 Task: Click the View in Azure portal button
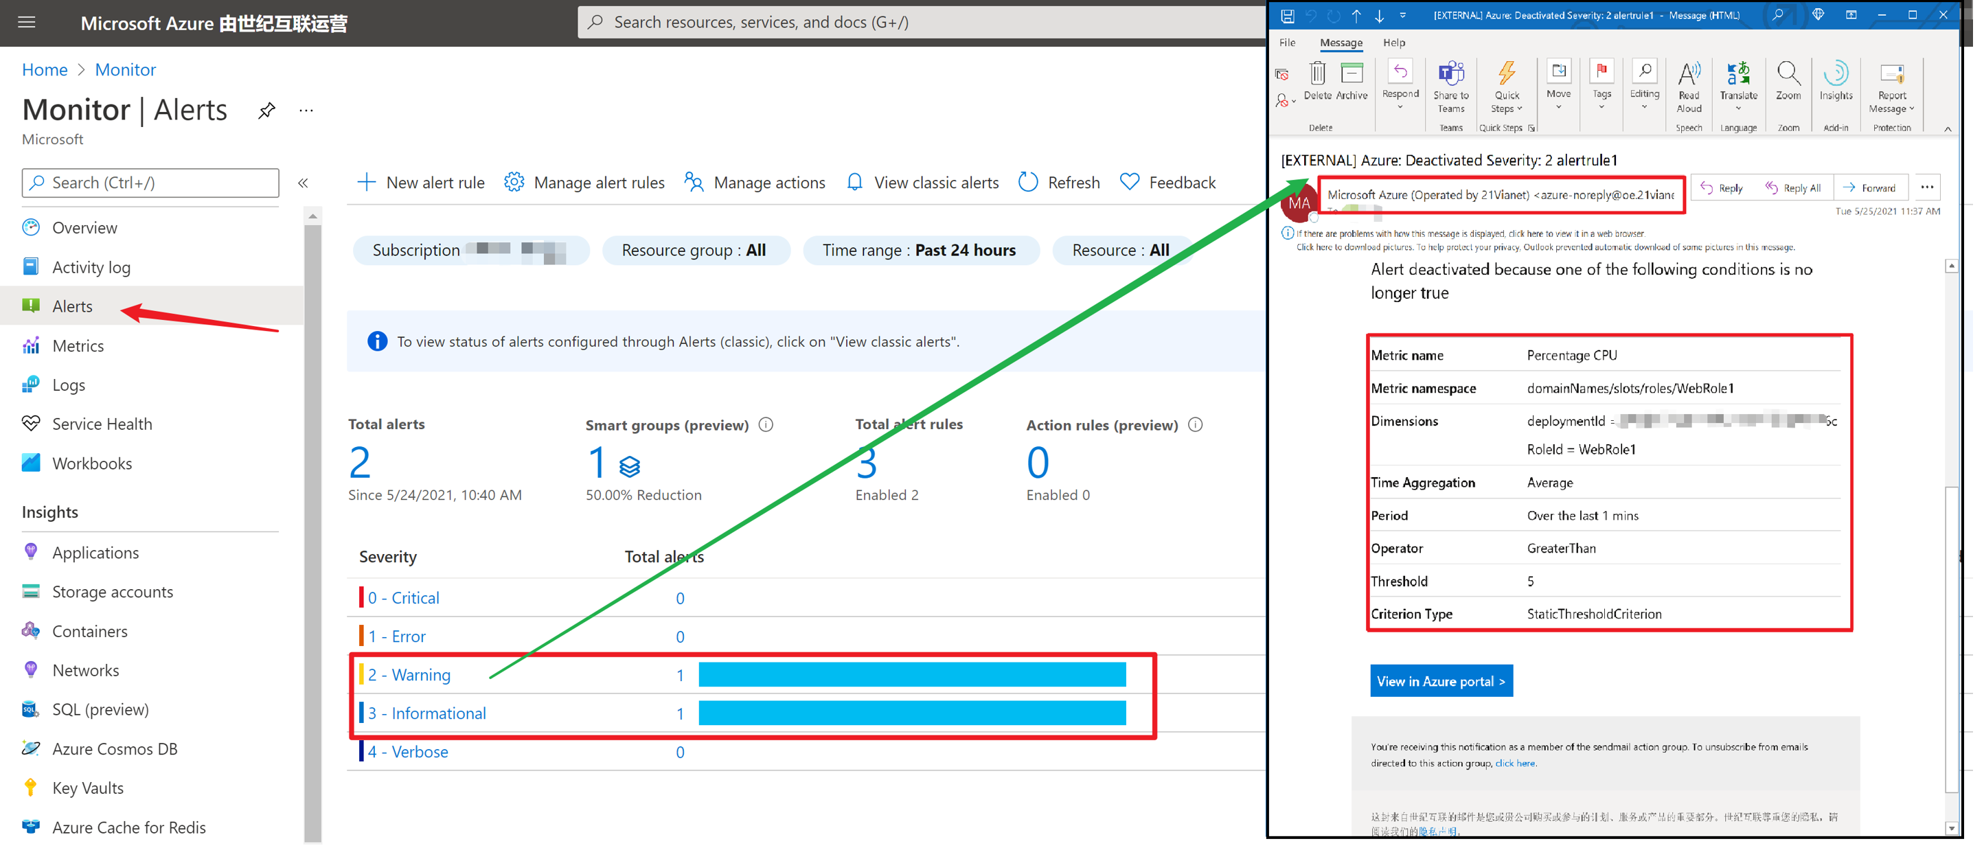point(1440,681)
